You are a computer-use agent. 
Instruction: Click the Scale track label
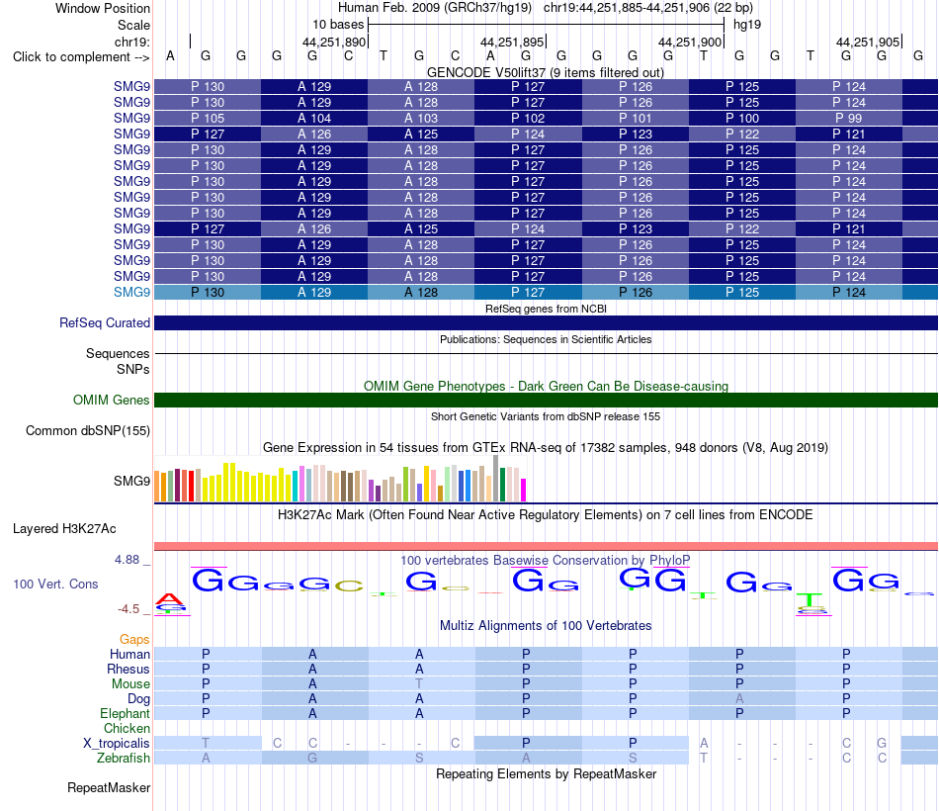[x=133, y=25]
